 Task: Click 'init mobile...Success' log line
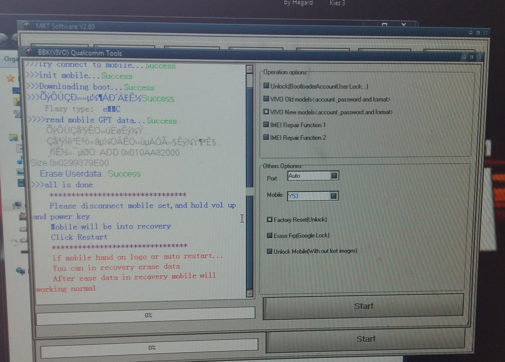point(79,76)
